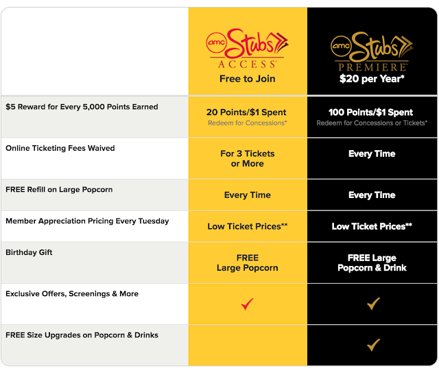Click 'Exclusive Offers, Screenings & More' label
This screenshot has width=439, height=368.
point(72,293)
